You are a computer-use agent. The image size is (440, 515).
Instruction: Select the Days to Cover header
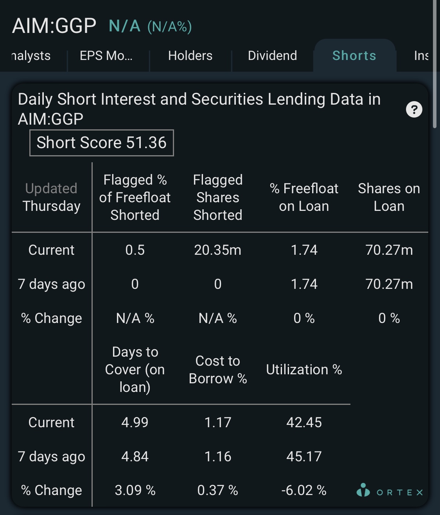[135, 370]
